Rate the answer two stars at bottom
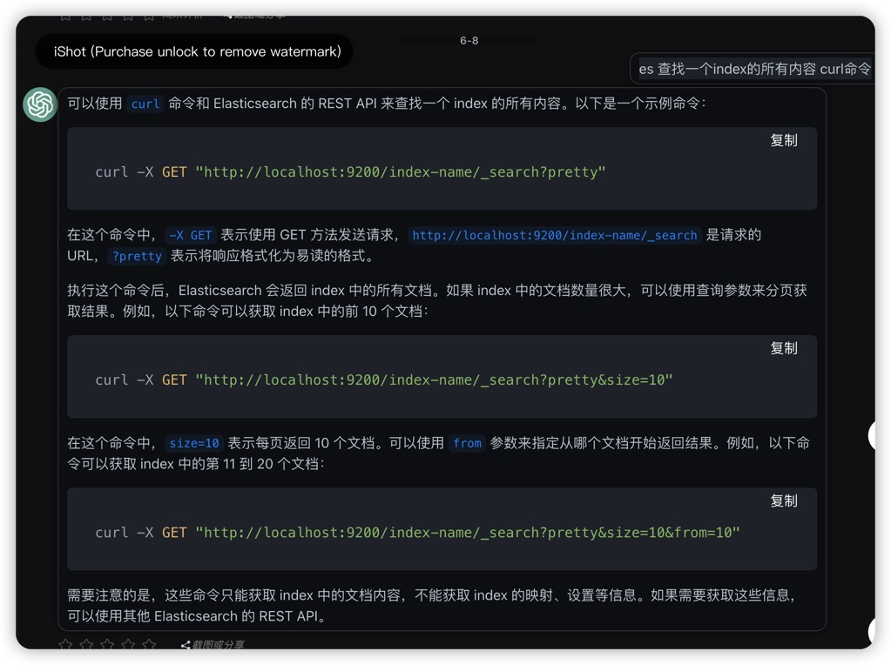 86,645
